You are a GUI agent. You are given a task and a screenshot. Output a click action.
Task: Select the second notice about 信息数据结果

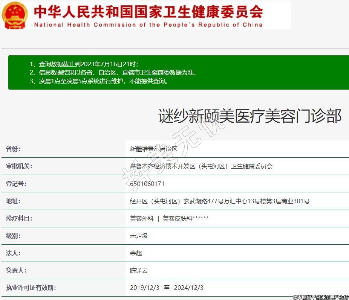113,72
